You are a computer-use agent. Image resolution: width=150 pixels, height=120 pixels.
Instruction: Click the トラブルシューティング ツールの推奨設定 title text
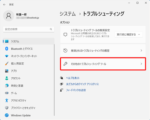tap(90, 30)
